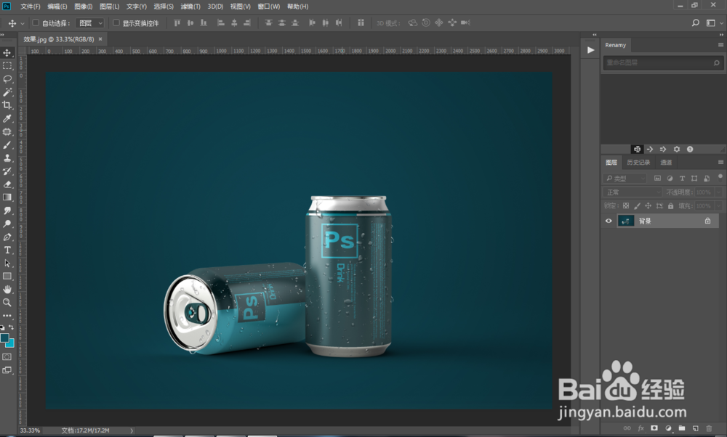Open the 填充 fill dropdown arrow
The height and width of the screenshot is (437, 727).
coord(718,206)
